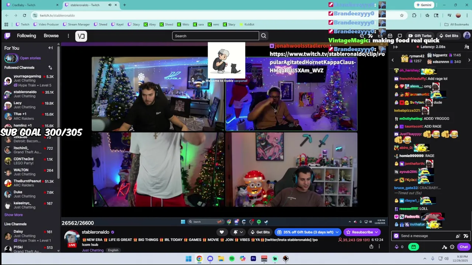Viewport: 472px width, 265px height.
Task: Open Premiere Pro from the taskbar
Action: click(x=253, y=259)
